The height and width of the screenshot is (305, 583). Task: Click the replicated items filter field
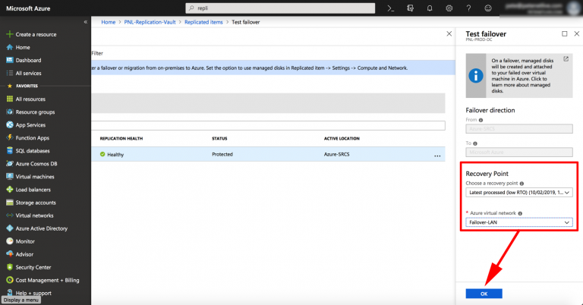pos(268,126)
